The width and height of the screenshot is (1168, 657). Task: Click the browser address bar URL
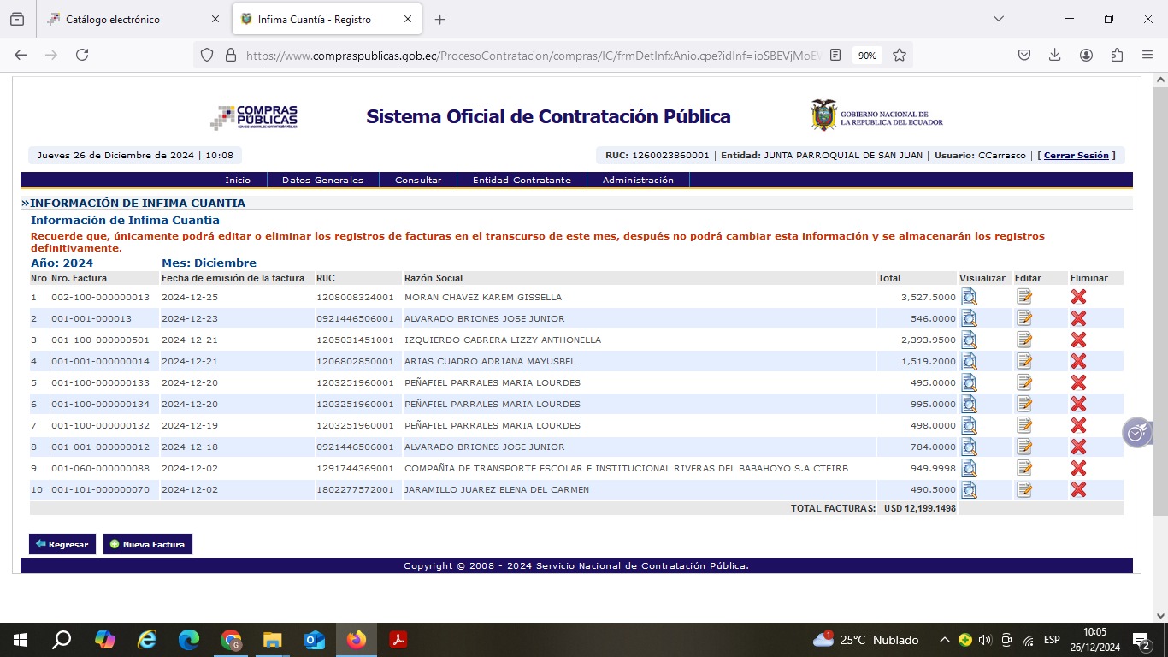click(x=530, y=55)
